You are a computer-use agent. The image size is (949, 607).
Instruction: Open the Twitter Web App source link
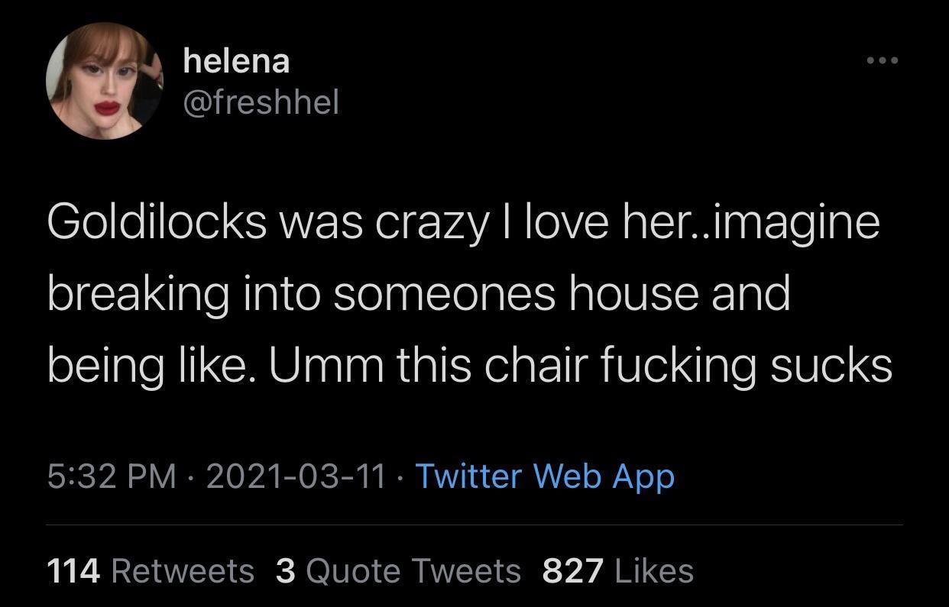click(544, 476)
